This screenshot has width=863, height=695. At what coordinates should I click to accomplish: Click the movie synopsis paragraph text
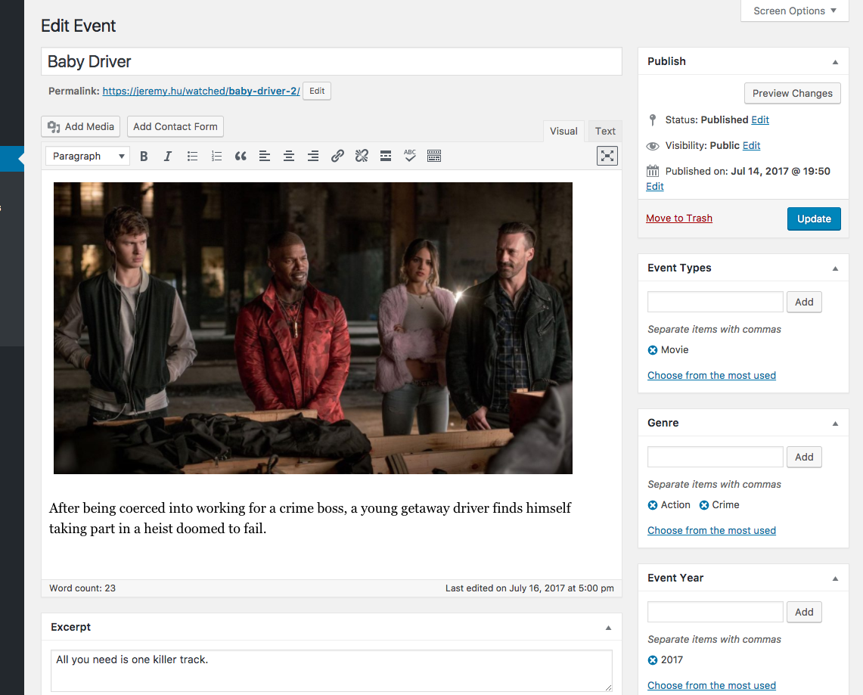(x=310, y=518)
